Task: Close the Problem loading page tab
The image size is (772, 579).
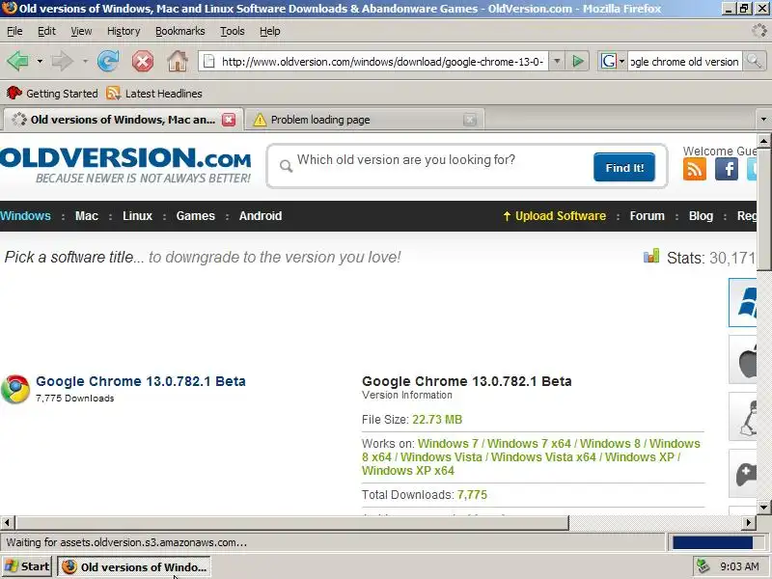Action: tap(470, 120)
